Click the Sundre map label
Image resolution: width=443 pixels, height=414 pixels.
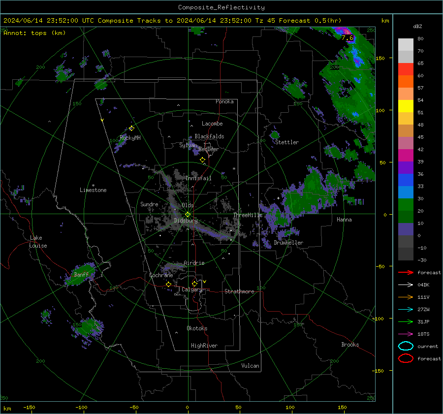pos(149,204)
